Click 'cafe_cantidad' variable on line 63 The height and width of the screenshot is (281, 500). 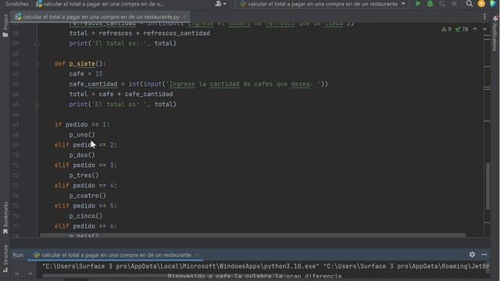coord(93,84)
